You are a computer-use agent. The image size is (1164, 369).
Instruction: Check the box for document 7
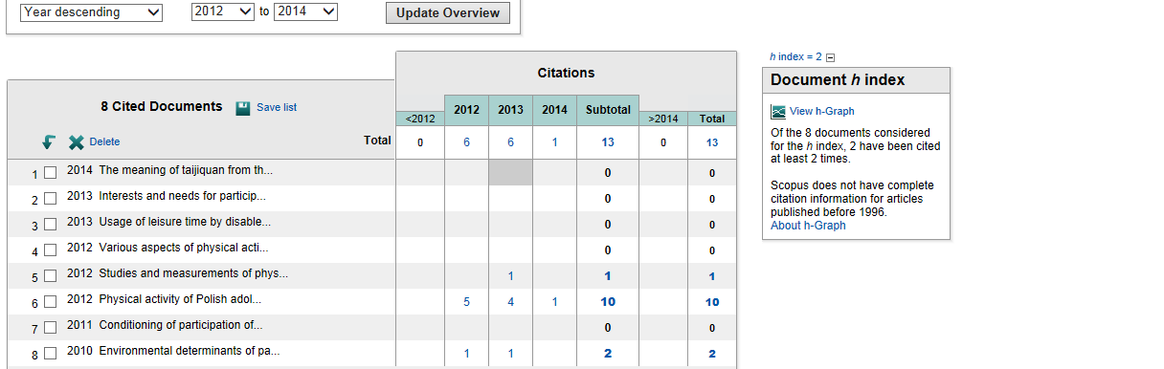pyautogui.click(x=51, y=329)
